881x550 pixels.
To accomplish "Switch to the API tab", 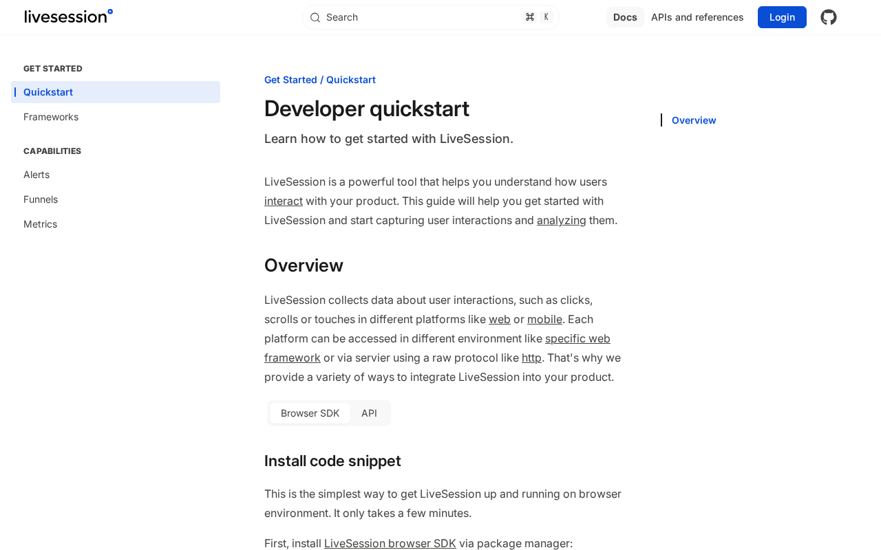I will click(x=369, y=413).
